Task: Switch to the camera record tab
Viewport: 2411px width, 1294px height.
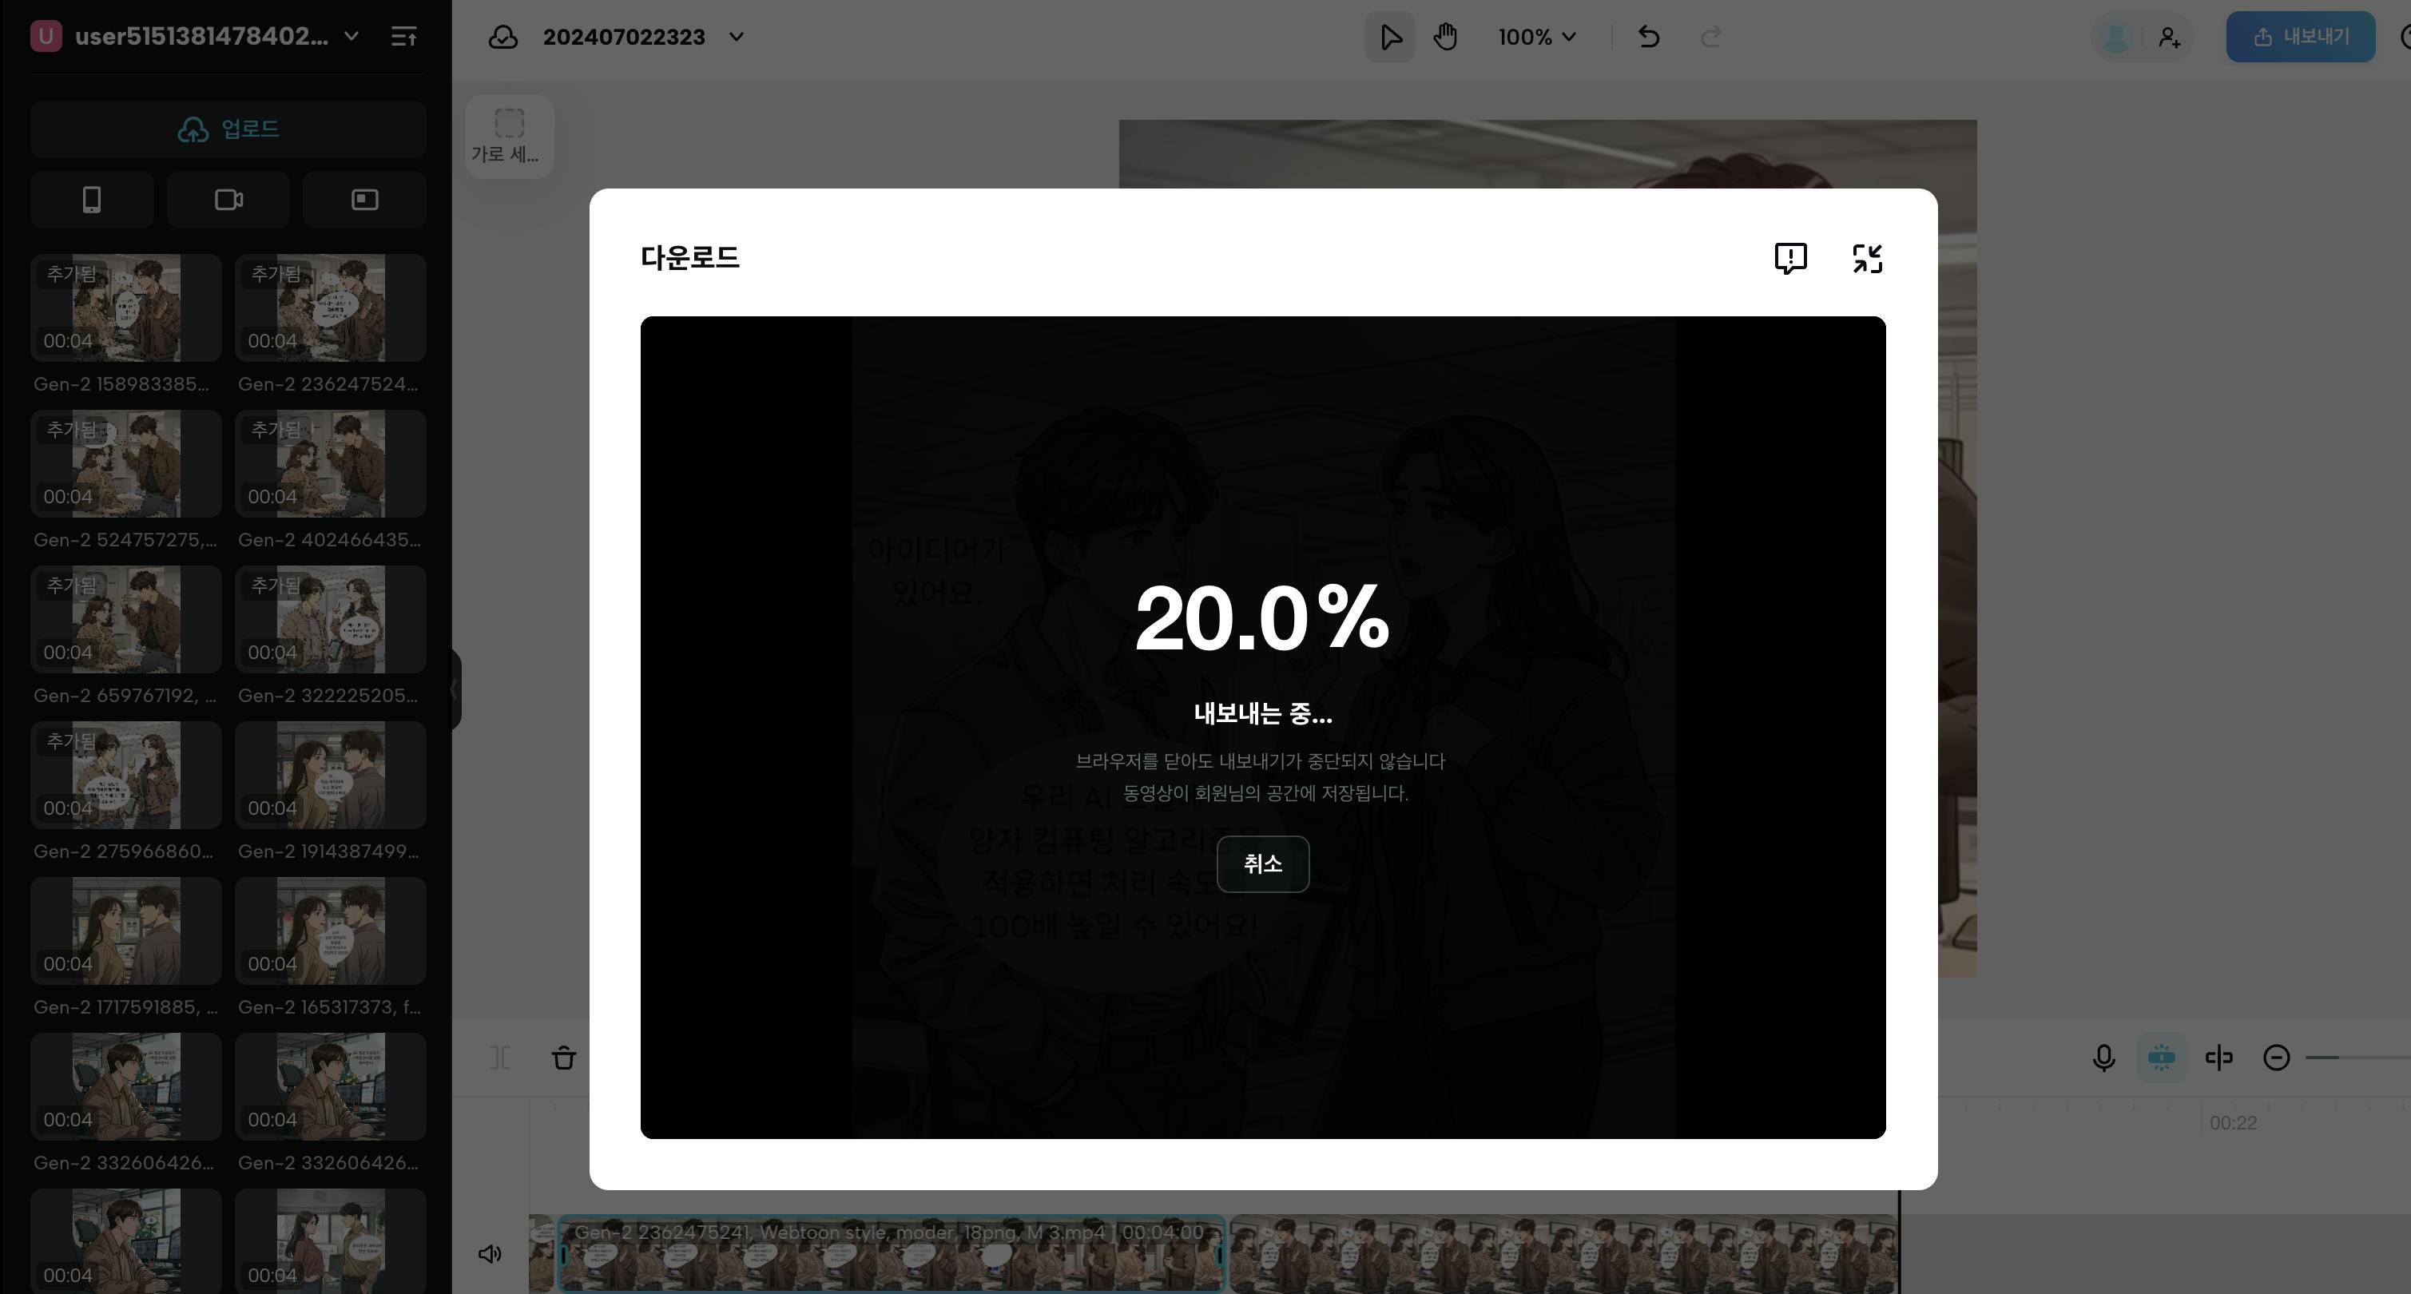Action: point(228,200)
